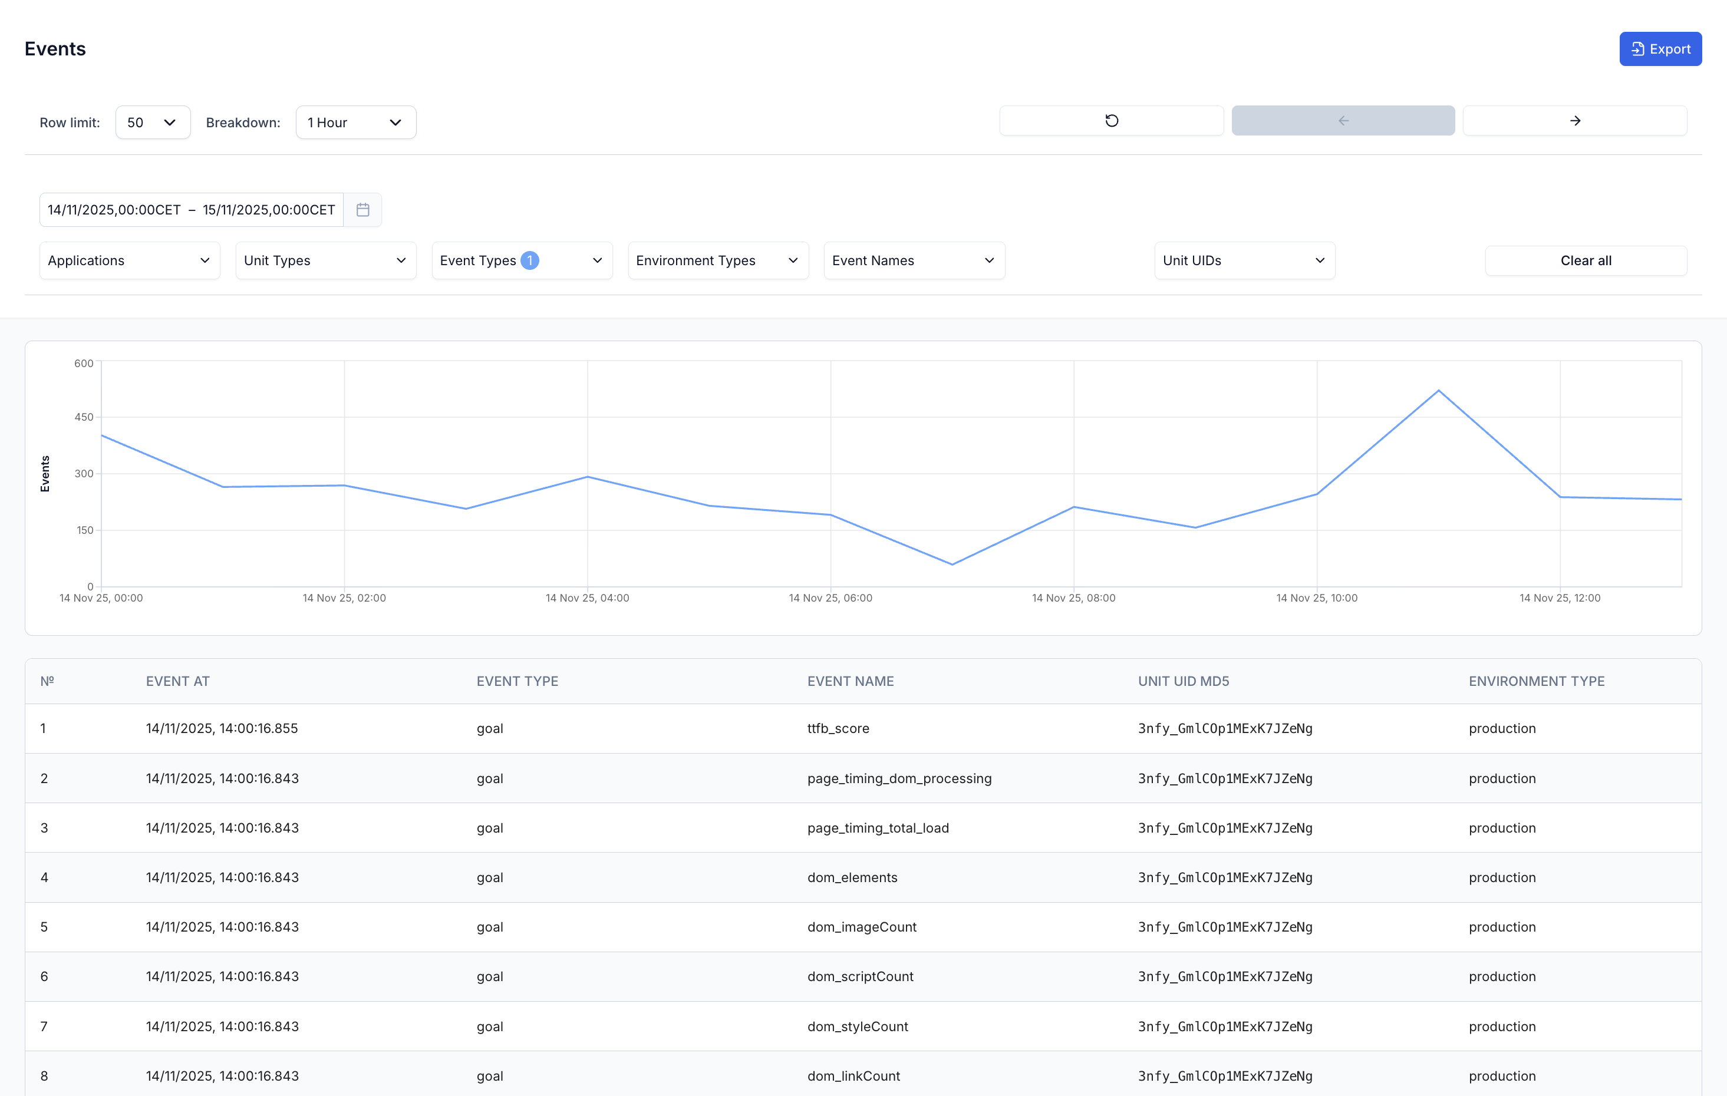This screenshot has width=1727, height=1096.
Task: Click the № column header
Action: (47, 682)
